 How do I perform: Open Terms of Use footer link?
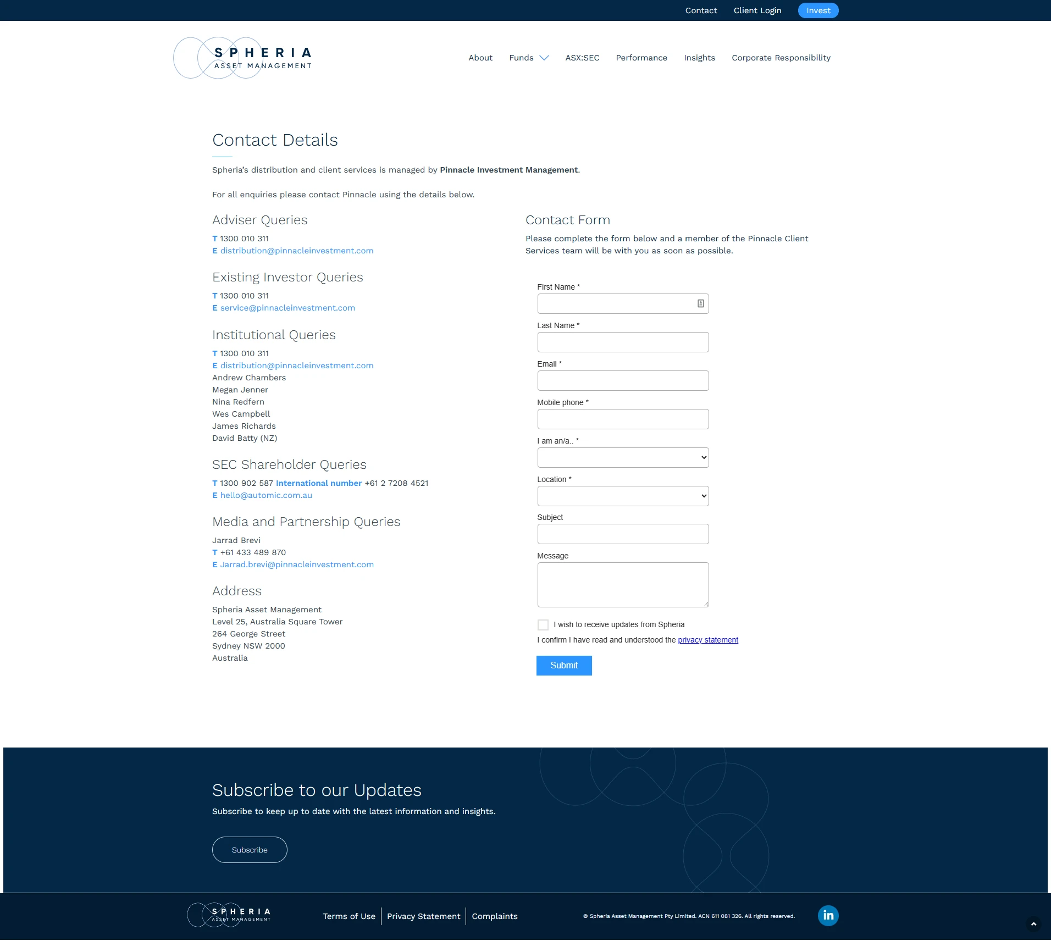pyautogui.click(x=349, y=916)
